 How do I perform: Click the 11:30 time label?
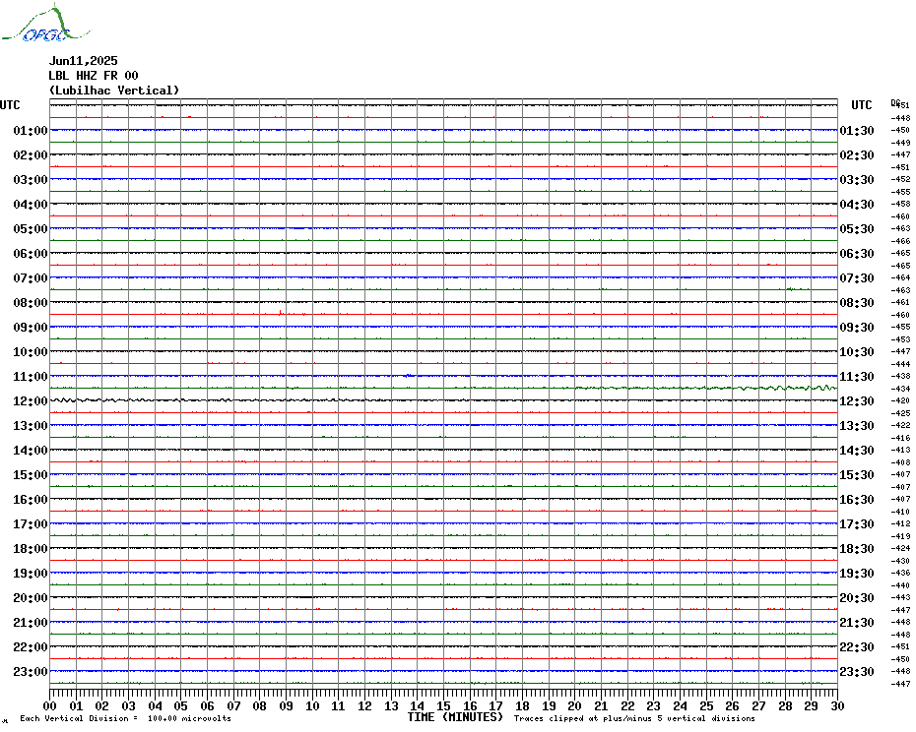[x=857, y=377]
